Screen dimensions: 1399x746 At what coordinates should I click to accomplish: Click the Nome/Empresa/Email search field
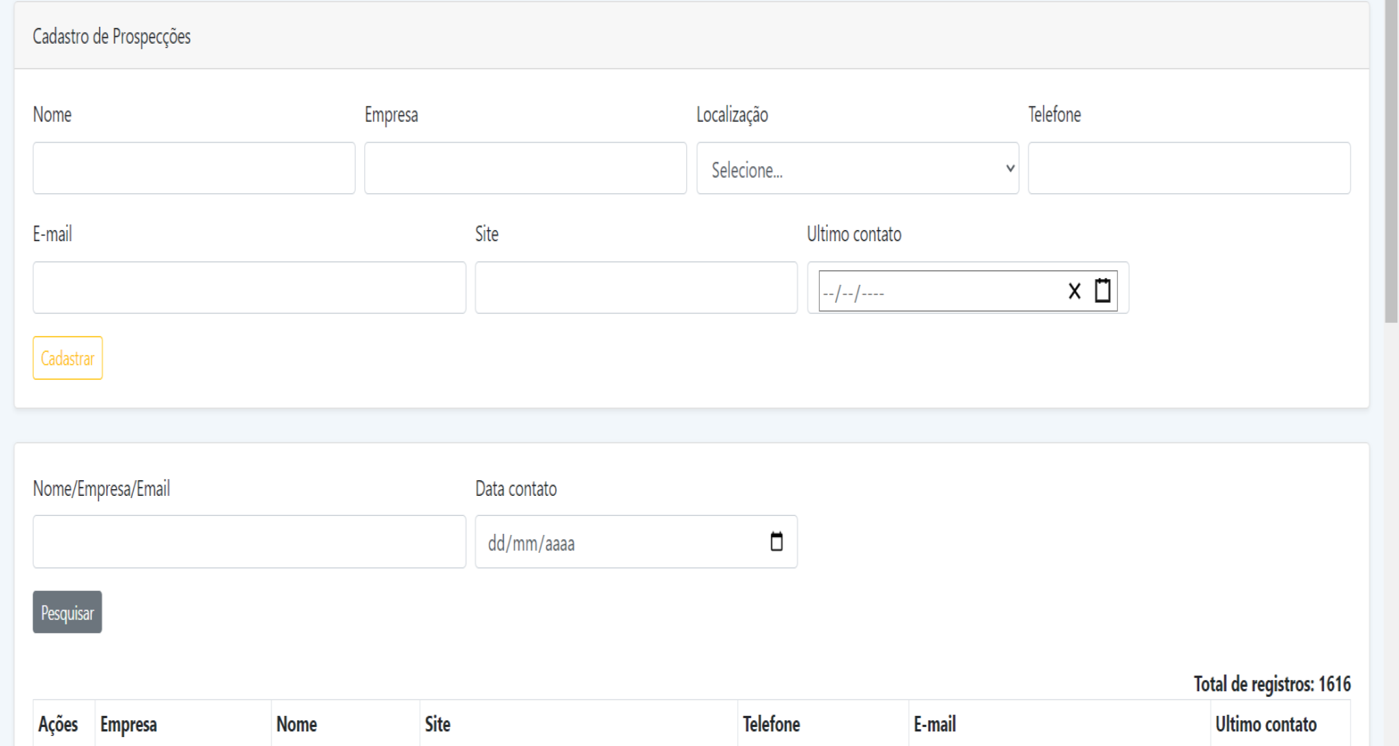[249, 542]
